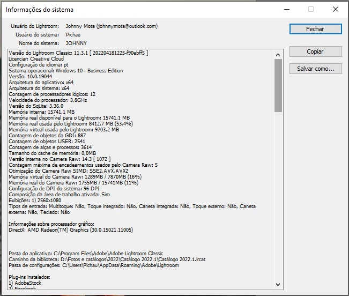
Task: Click Contagem de alças e processos: 3614
Action: (x=50, y=147)
